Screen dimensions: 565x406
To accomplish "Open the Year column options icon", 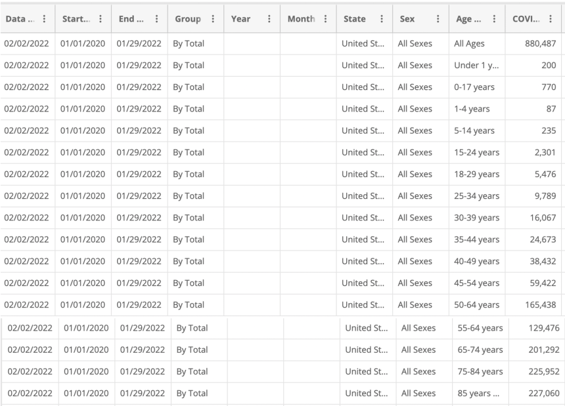I will pyautogui.click(x=269, y=19).
